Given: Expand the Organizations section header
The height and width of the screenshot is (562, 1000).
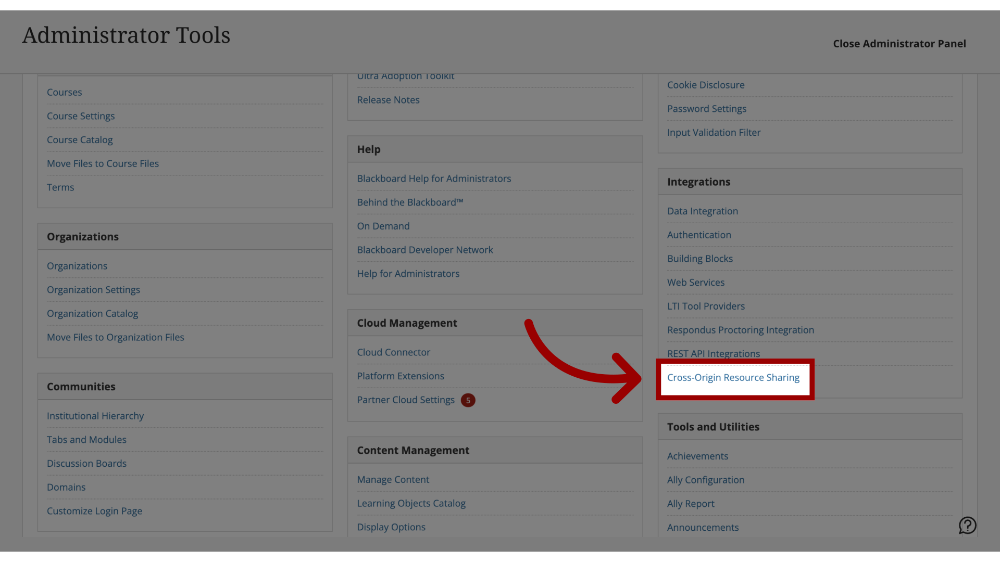Looking at the screenshot, I should (82, 237).
